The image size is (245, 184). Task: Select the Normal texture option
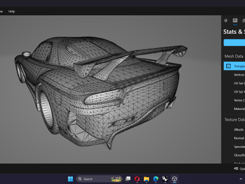tap(239, 138)
